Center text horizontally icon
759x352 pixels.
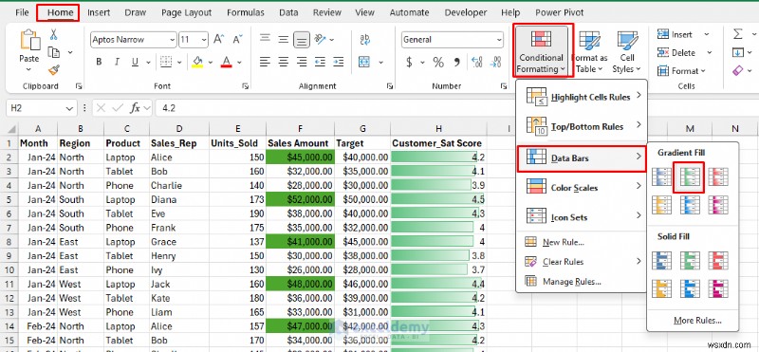[x=284, y=62]
